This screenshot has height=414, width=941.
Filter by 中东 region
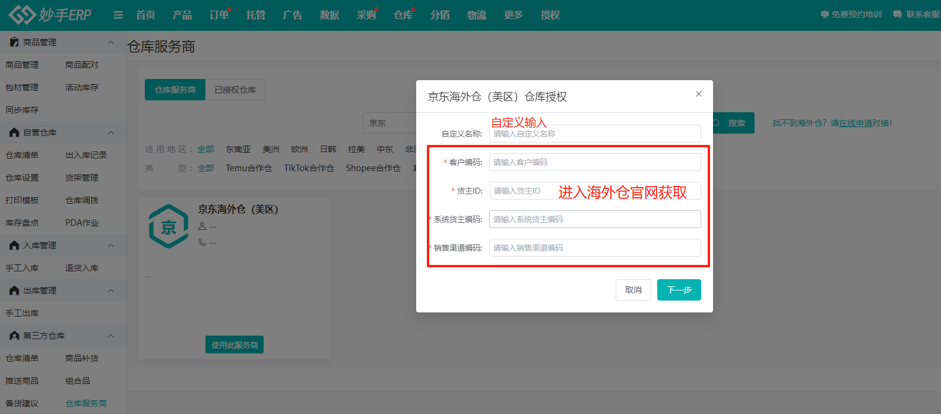click(x=385, y=149)
